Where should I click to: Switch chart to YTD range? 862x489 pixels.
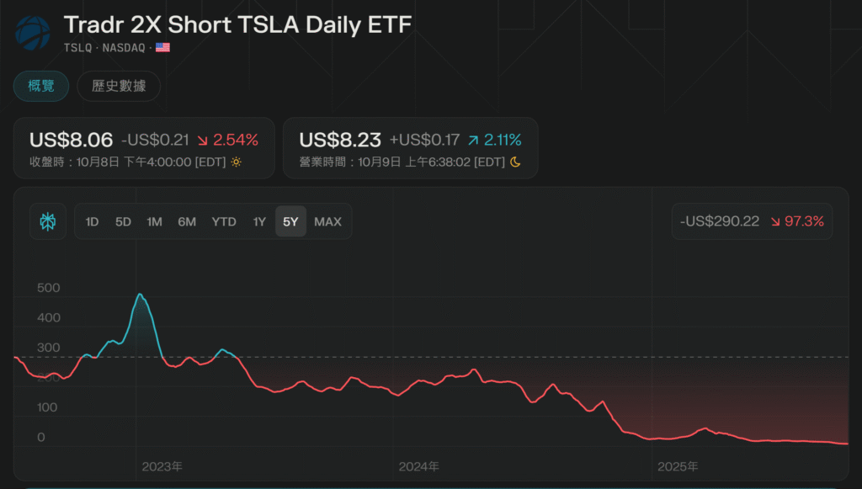(x=224, y=221)
